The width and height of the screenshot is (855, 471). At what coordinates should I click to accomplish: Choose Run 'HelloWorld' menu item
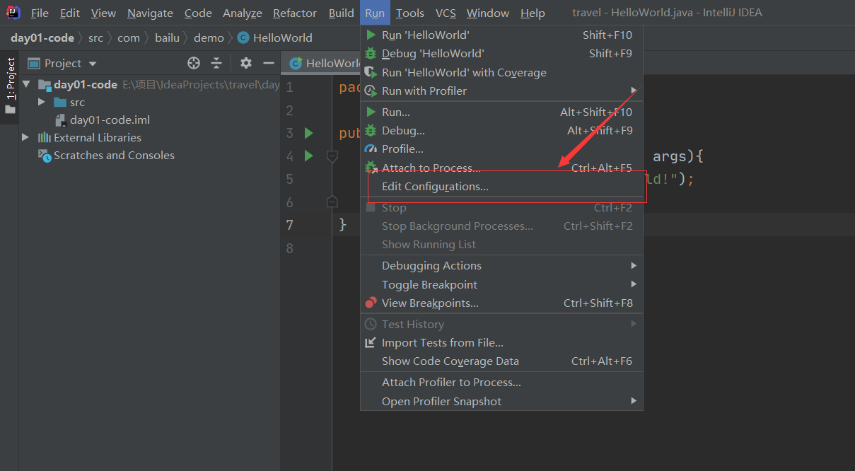[501, 35]
